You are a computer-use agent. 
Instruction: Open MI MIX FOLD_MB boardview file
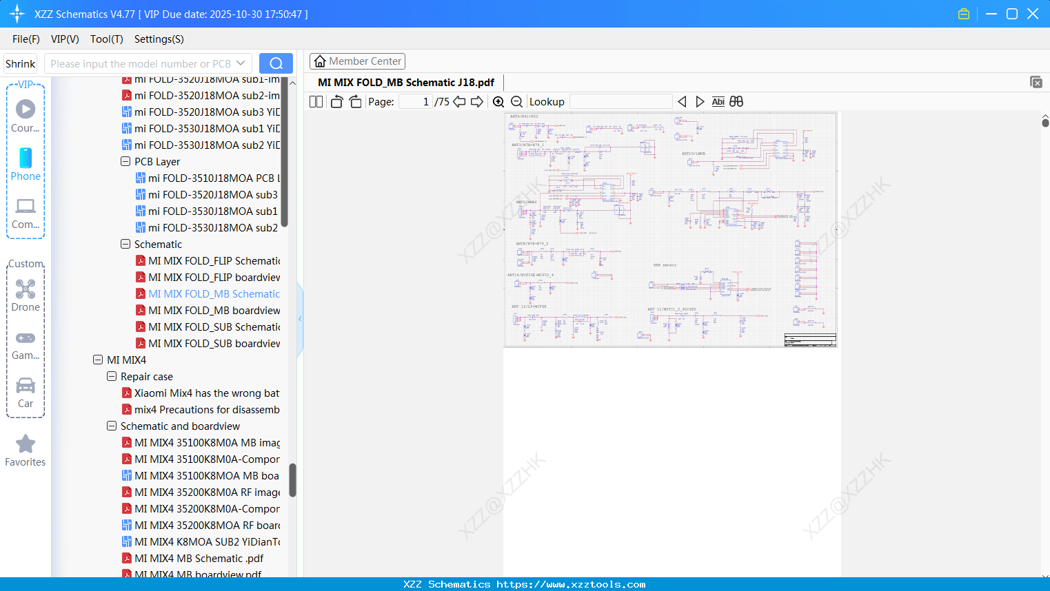[x=208, y=310]
